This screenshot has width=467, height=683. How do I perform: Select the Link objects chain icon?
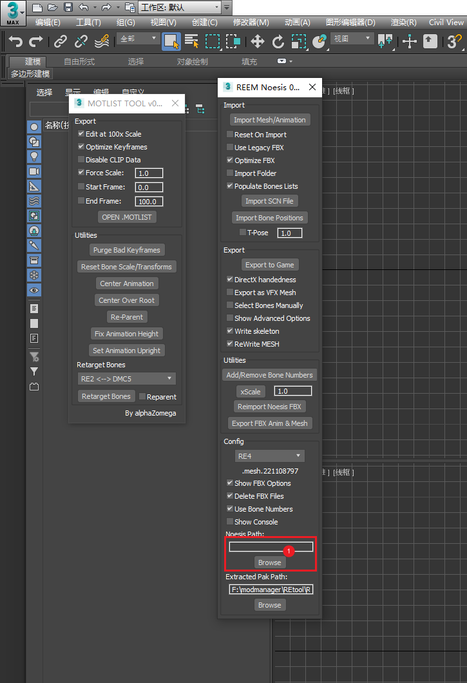click(x=61, y=41)
